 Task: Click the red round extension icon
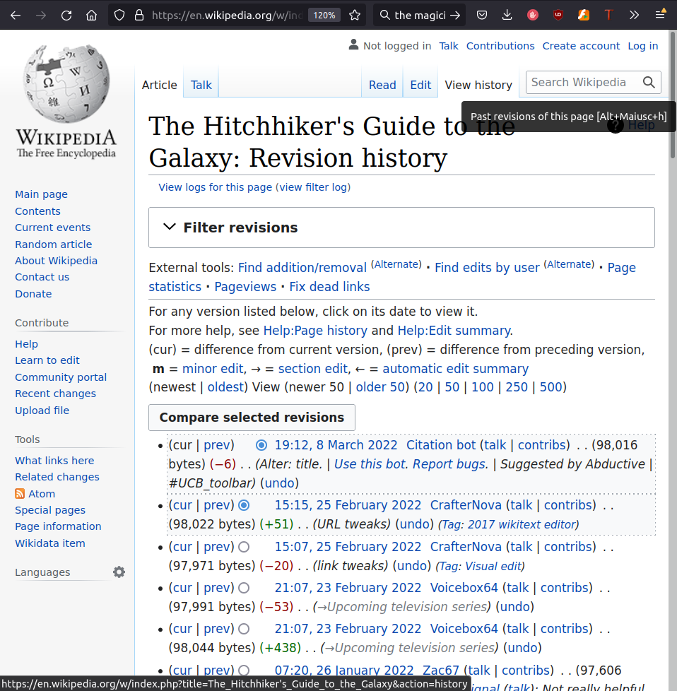click(532, 16)
